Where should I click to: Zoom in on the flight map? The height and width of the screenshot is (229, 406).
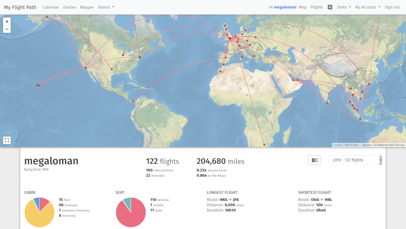click(7, 21)
